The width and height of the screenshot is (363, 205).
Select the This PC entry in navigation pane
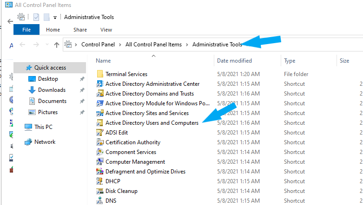[x=43, y=127]
